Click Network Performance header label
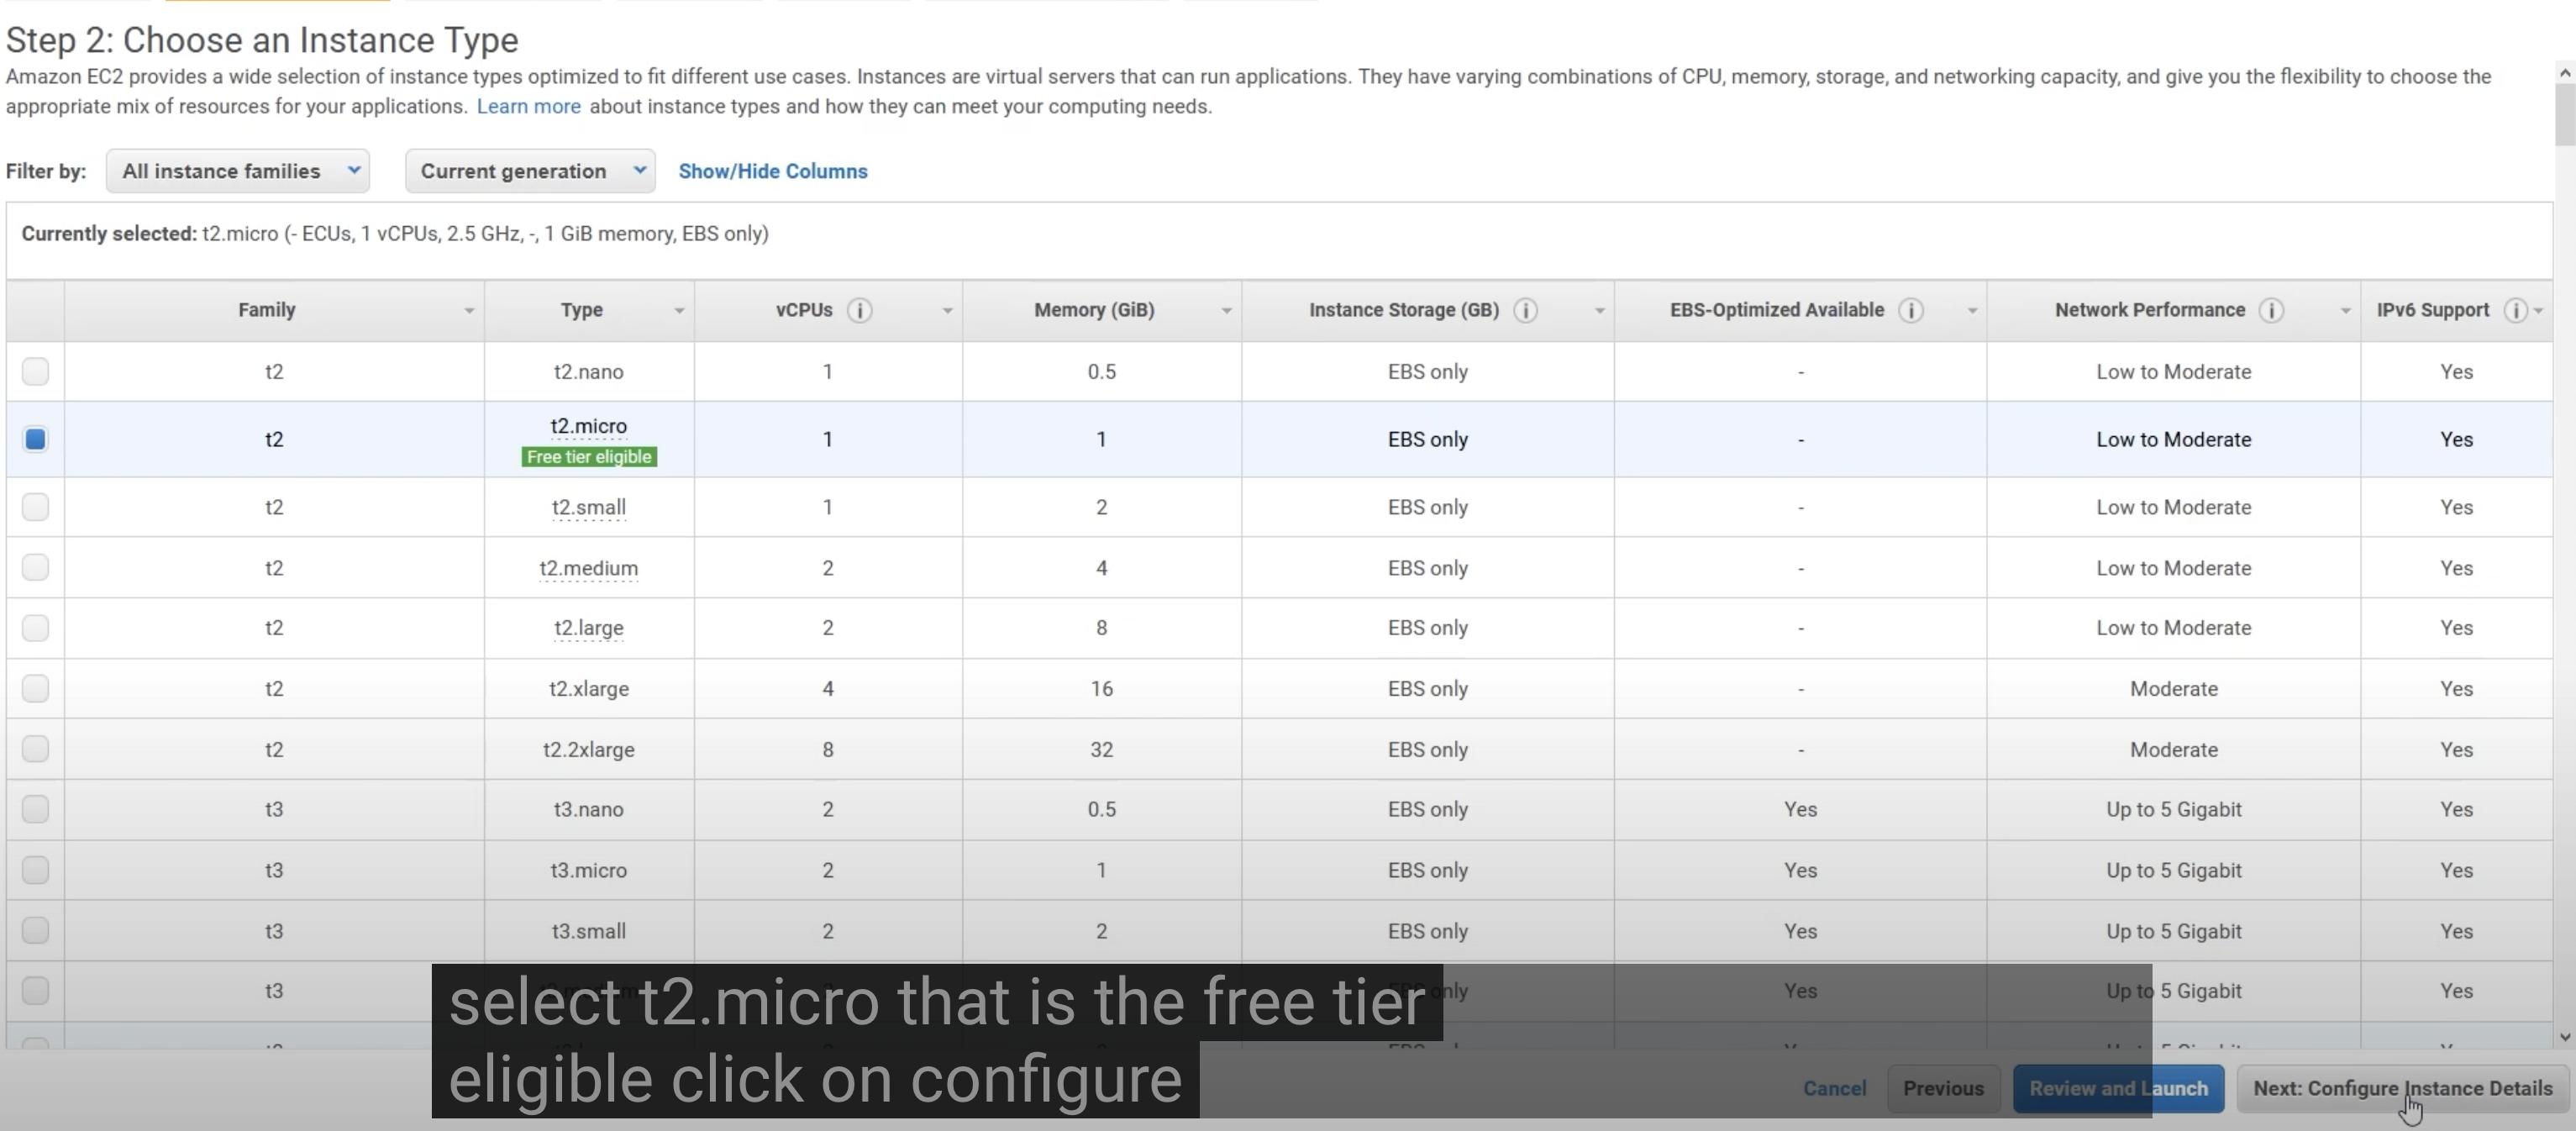 pos(2150,310)
